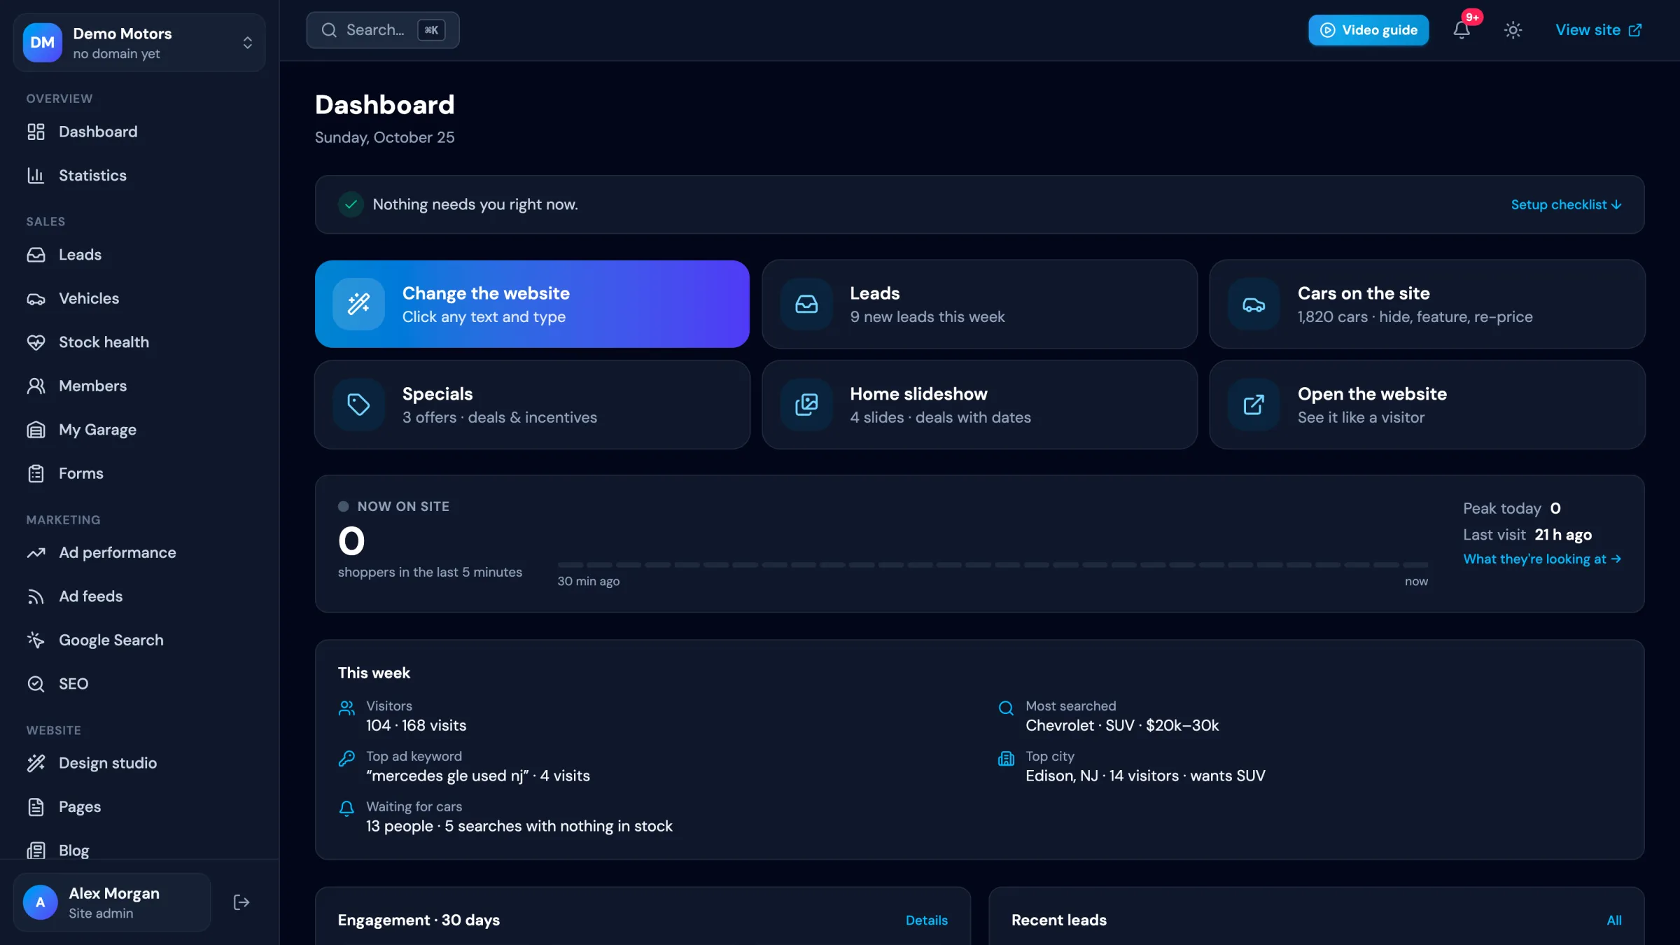Open Dashboard in the sidebar

click(139, 132)
